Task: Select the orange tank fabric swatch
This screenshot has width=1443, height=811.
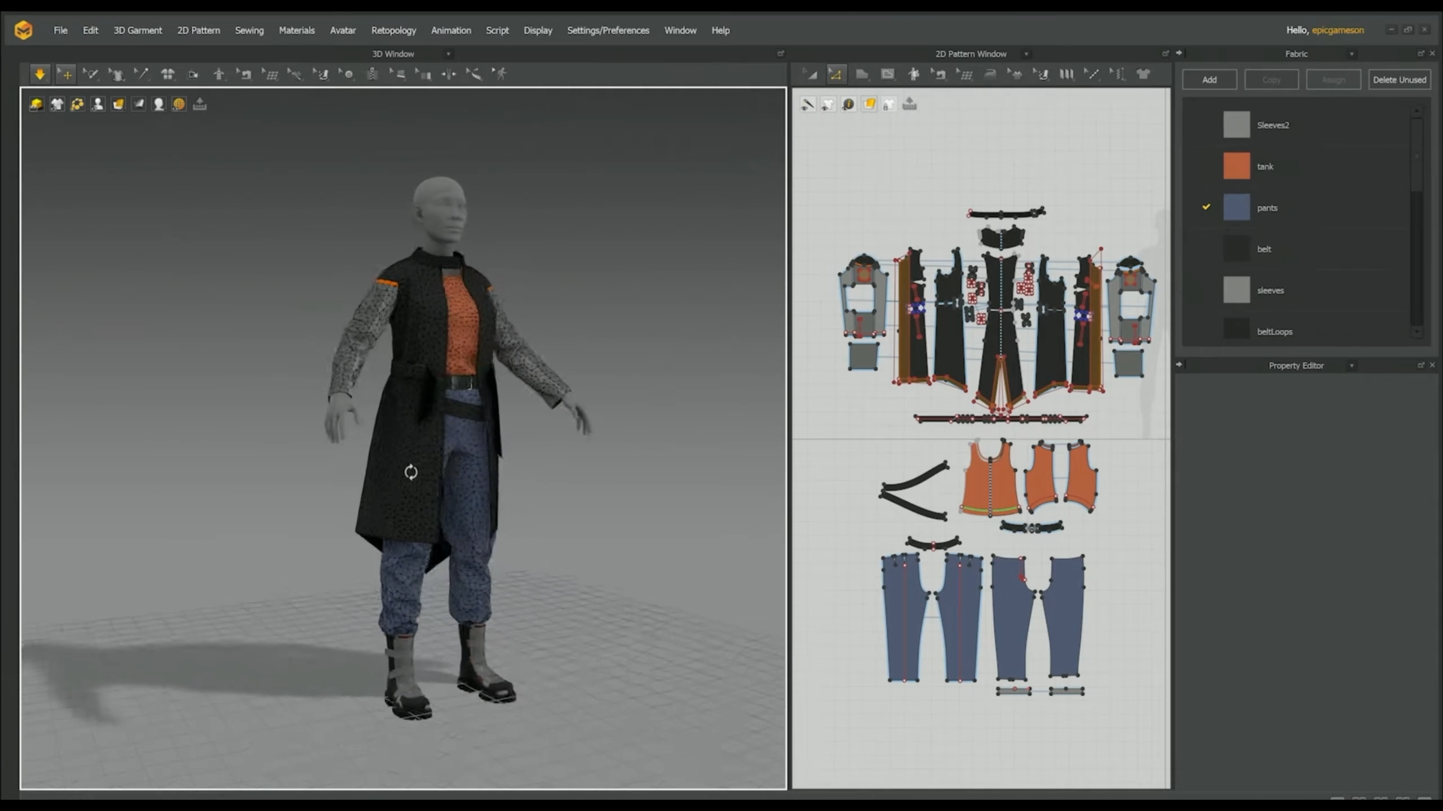Action: [1236, 166]
